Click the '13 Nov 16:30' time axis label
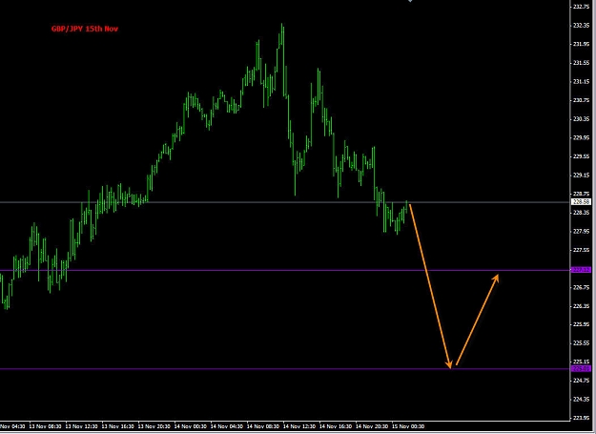This screenshot has width=596, height=434. [118, 426]
